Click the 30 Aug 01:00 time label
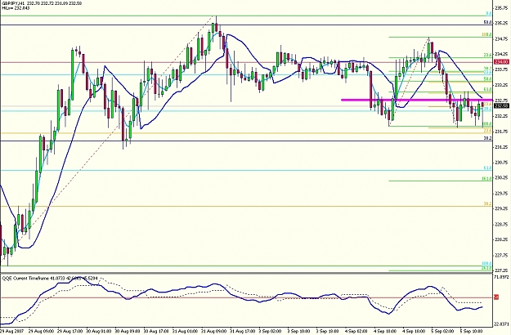Image resolution: width=511 pixels, height=335 pixels. (99, 331)
